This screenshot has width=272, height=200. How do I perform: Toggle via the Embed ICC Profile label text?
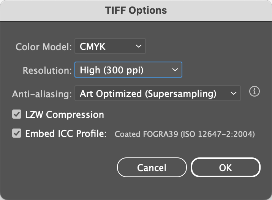pos(66,133)
